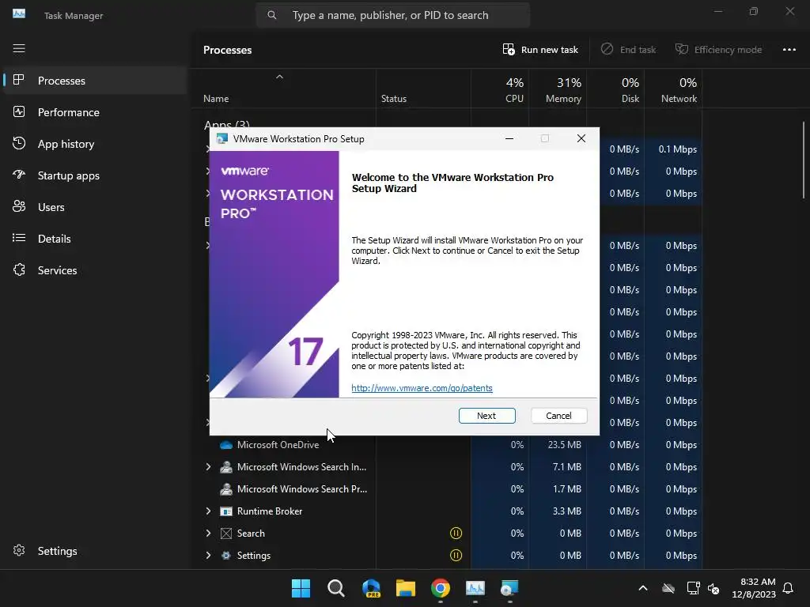
Task: Switch to the Users page
Action: tap(95, 207)
